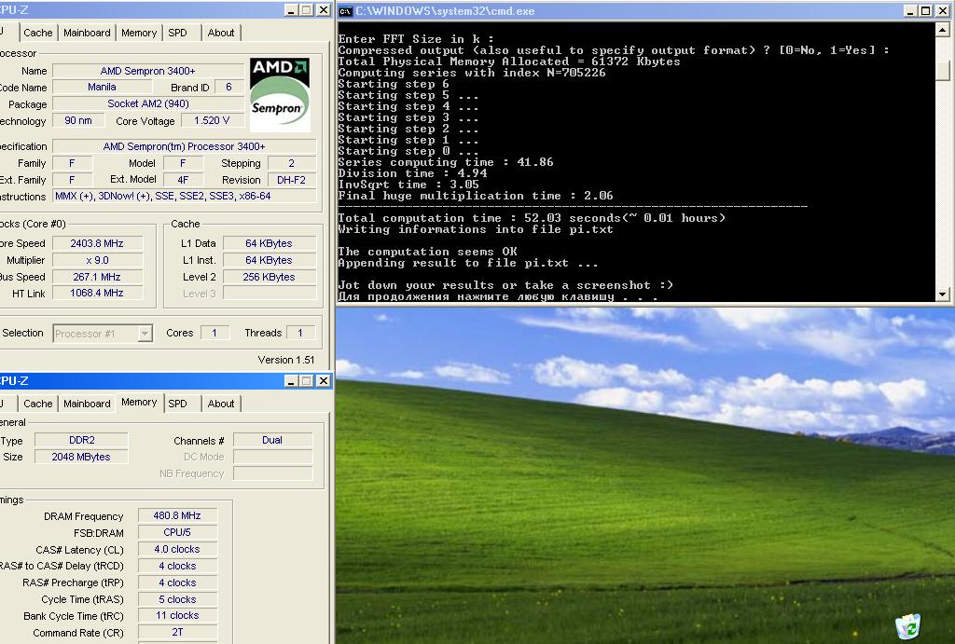Click the 'The computation seems OK' line

(x=427, y=252)
